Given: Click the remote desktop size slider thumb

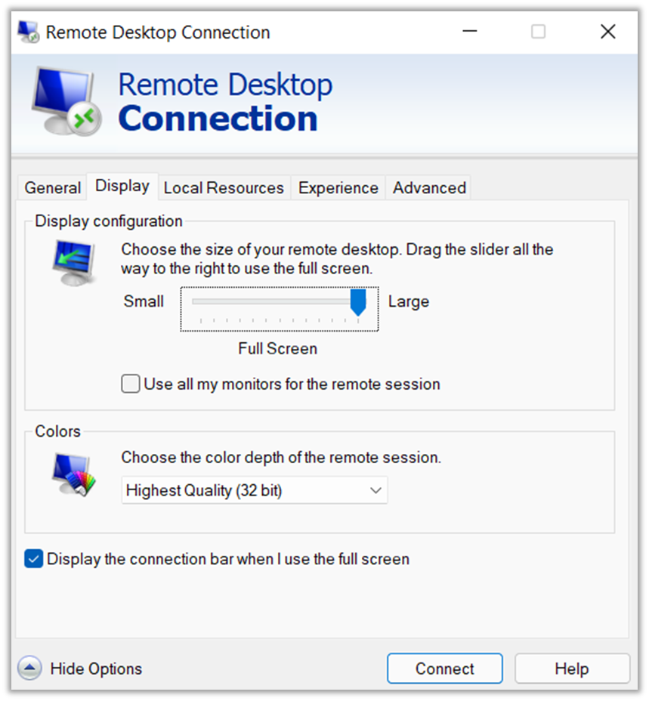Looking at the screenshot, I should pyautogui.click(x=358, y=301).
